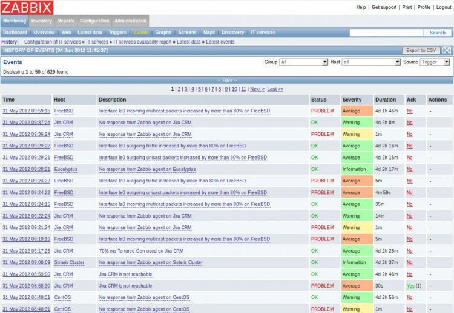Open the Host dropdown

pyautogui.click(x=370, y=62)
